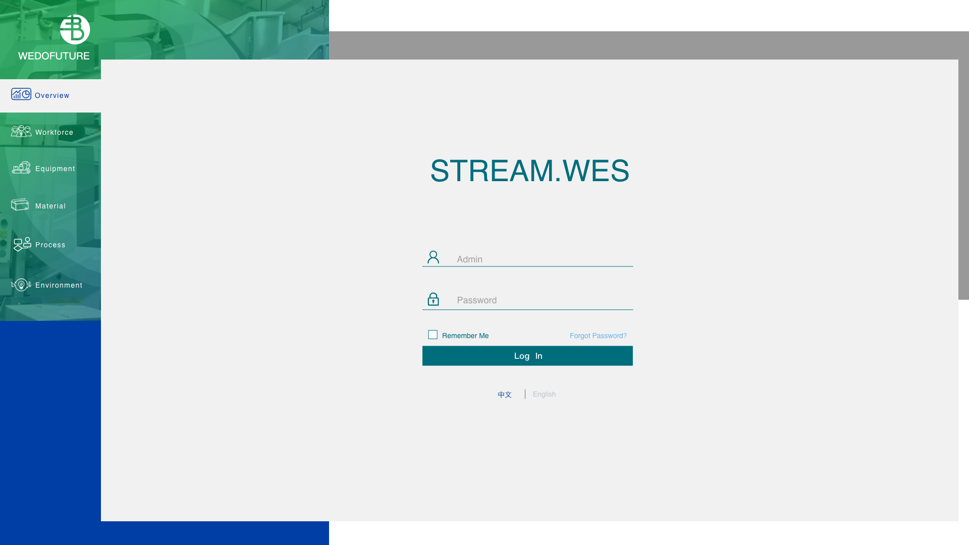The width and height of the screenshot is (969, 545).
Task: Open the Forgot Password link
Action: tap(598, 336)
